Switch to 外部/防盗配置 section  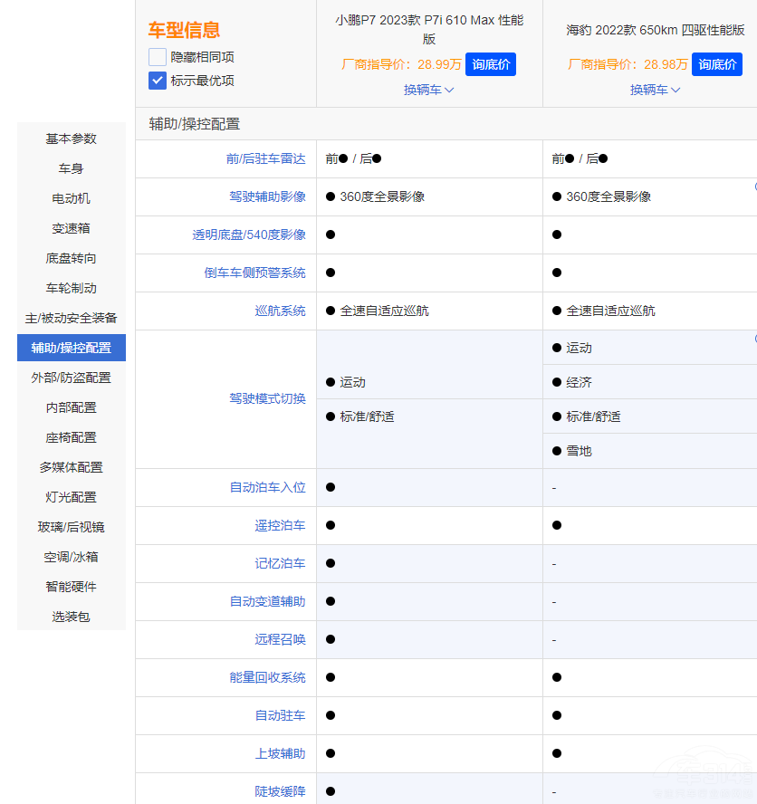click(x=71, y=377)
